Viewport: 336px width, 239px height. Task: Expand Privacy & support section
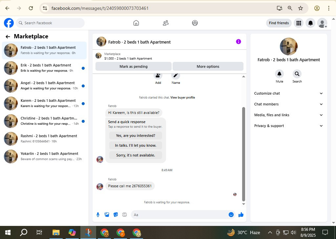tap(288, 126)
